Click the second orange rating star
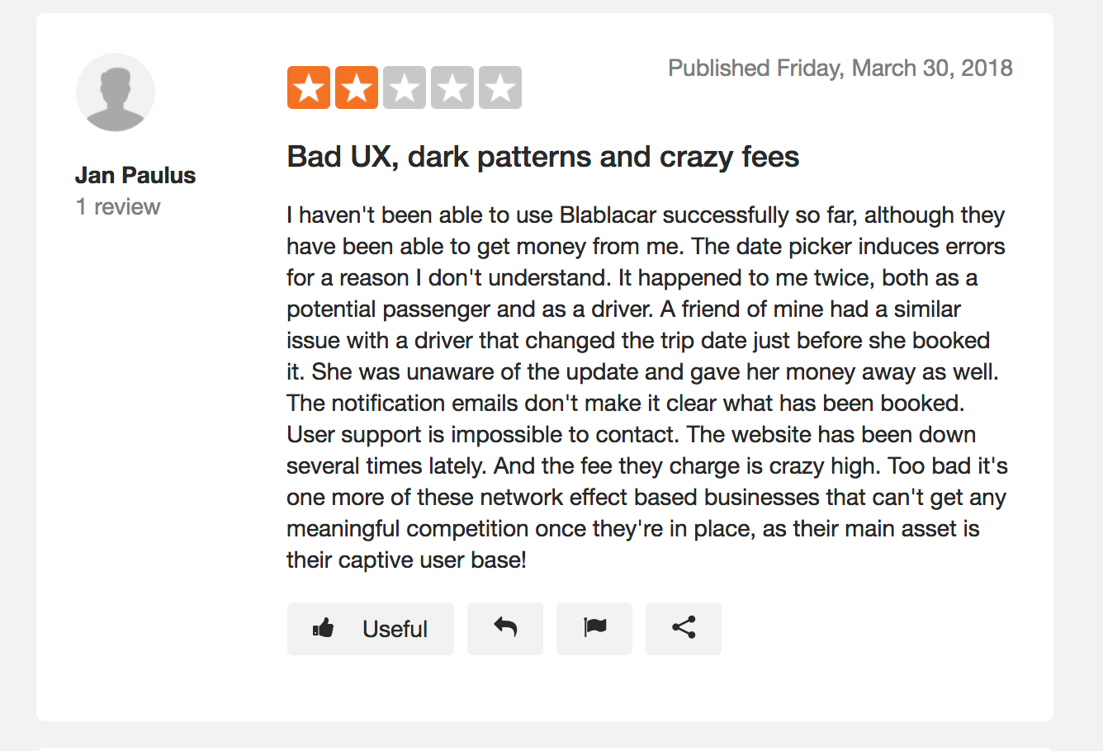The image size is (1103, 751). tap(357, 87)
